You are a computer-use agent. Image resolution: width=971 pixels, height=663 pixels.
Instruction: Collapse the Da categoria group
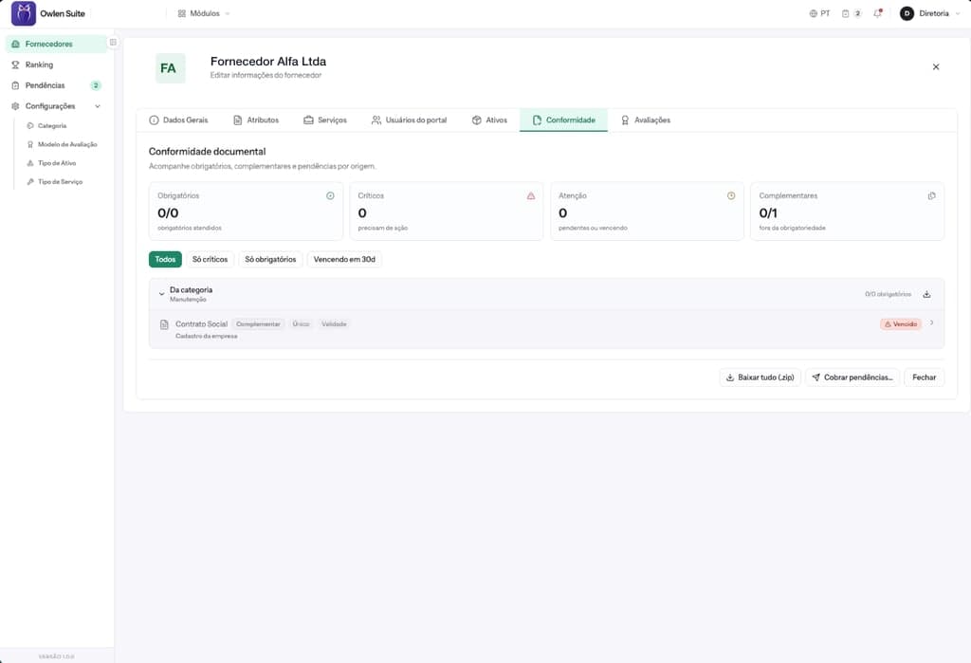161,294
